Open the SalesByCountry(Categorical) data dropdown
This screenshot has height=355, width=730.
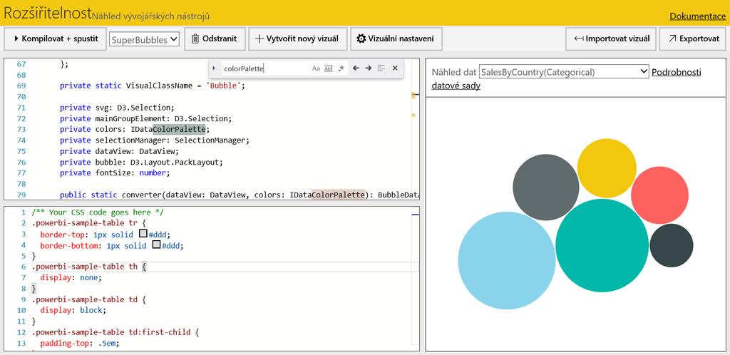coord(564,72)
